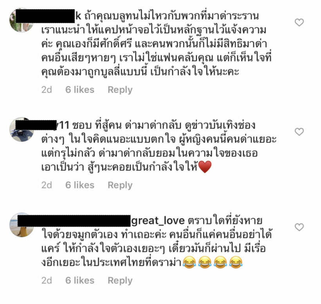
Task: View 6 likes on great_love's comment
Action: (x=80, y=280)
